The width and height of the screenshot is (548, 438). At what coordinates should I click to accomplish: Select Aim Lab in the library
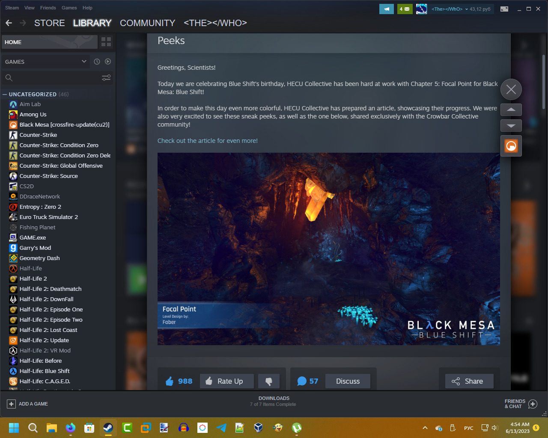pyautogui.click(x=30, y=104)
